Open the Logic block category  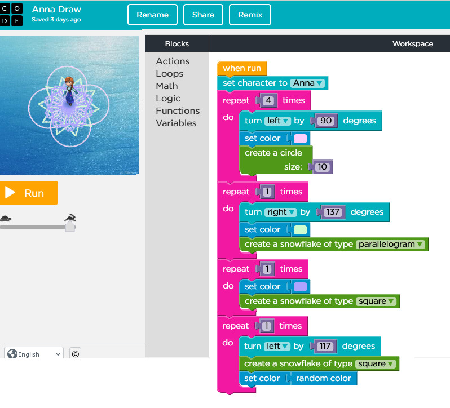(168, 99)
